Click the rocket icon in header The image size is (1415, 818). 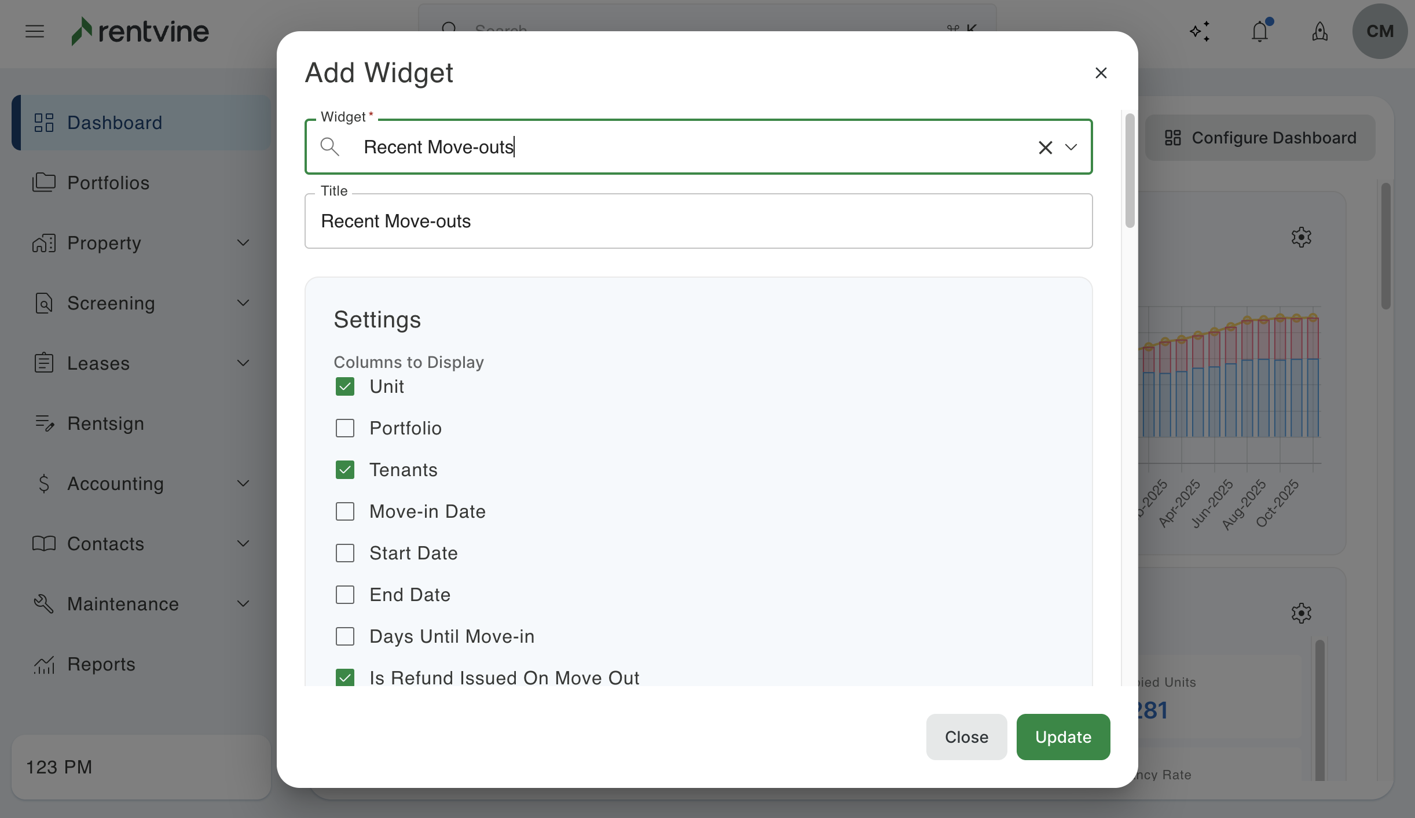(1319, 31)
